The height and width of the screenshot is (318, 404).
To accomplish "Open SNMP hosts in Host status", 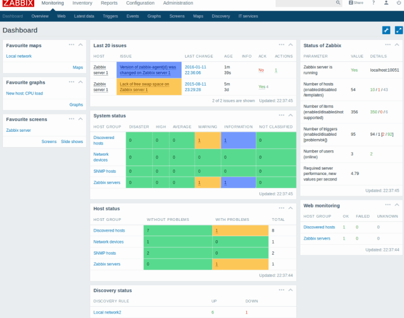I will click(104, 253).
